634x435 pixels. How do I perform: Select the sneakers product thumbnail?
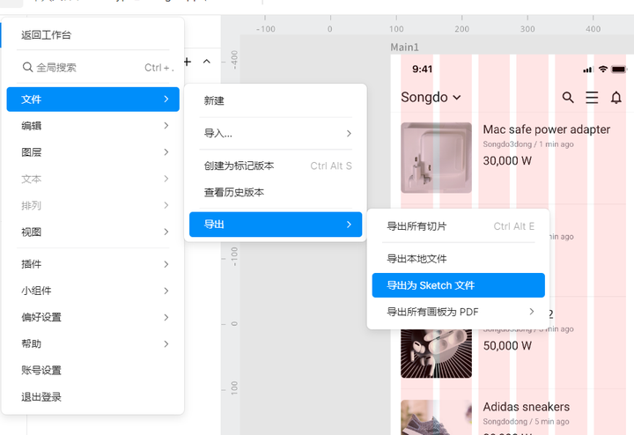tap(436, 417)
